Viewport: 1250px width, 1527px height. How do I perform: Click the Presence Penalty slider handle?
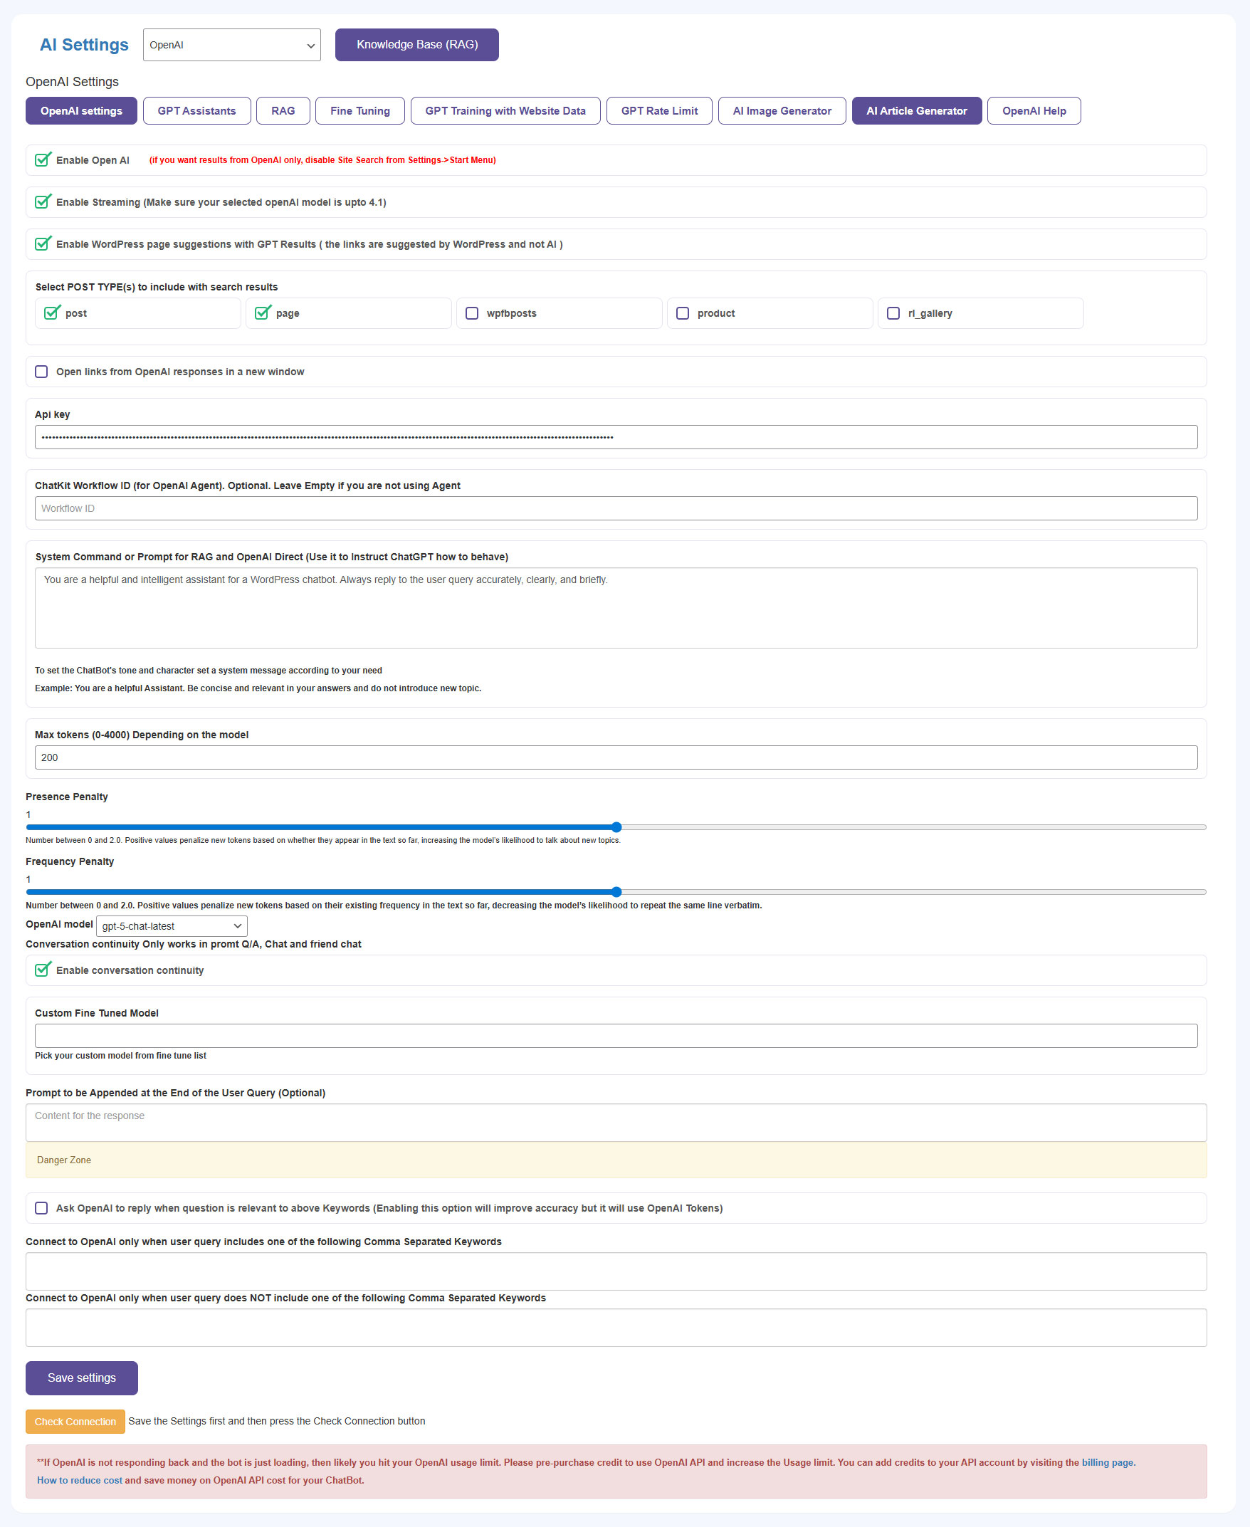point(616,827)
